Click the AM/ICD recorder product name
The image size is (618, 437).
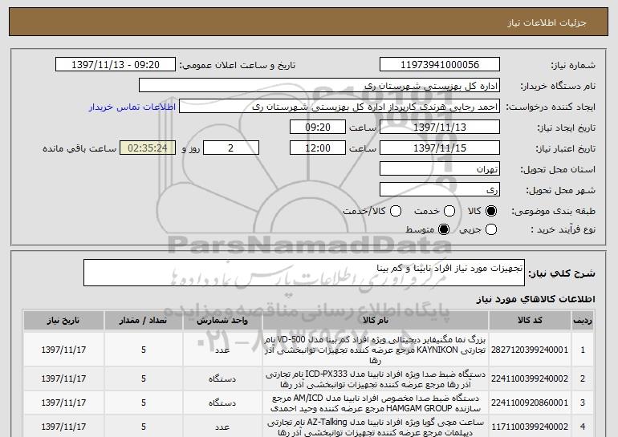pos(376,403)
